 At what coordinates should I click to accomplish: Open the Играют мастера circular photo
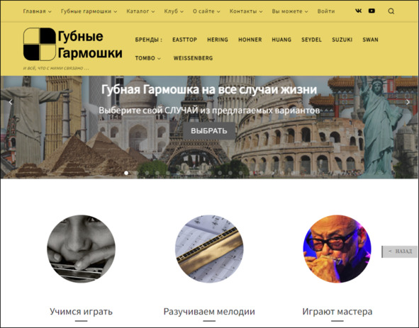click(337, 249)
